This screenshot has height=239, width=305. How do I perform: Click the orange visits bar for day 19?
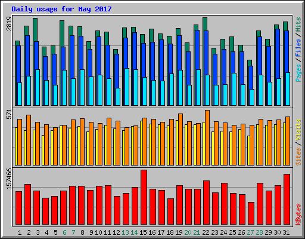(x=180, y=139)
